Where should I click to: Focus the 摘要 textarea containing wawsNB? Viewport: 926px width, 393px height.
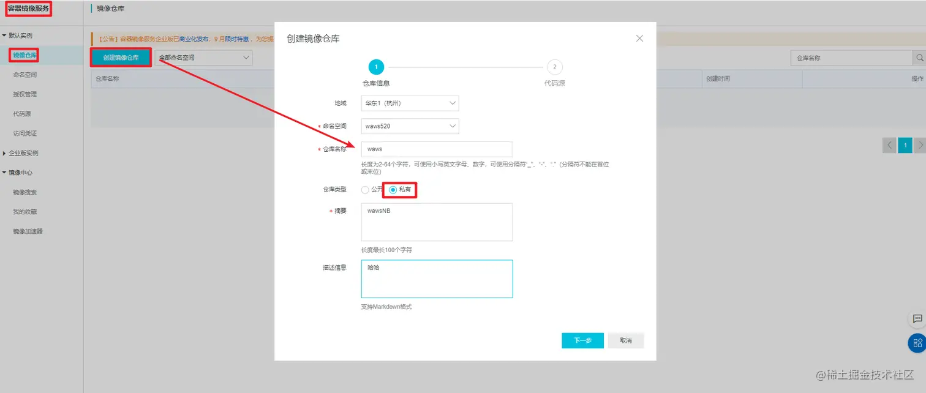(437, 222)
